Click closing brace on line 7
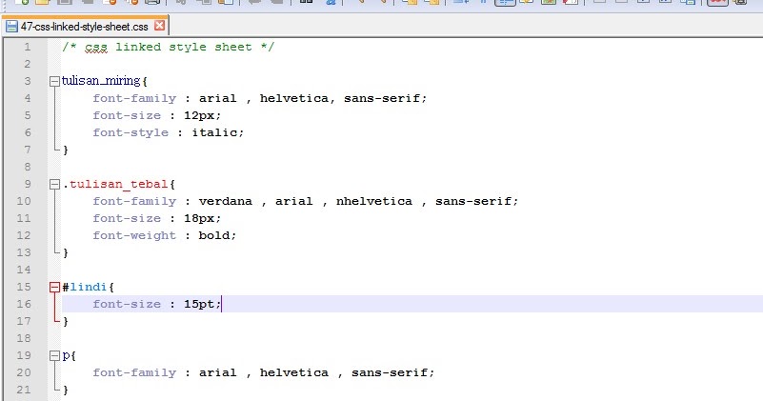Viewport: 763px width, 401px height. [x=66, y=150]
